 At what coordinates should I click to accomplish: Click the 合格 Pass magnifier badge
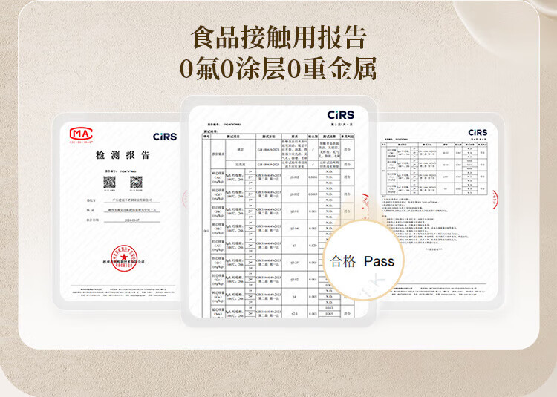(363, 260)
